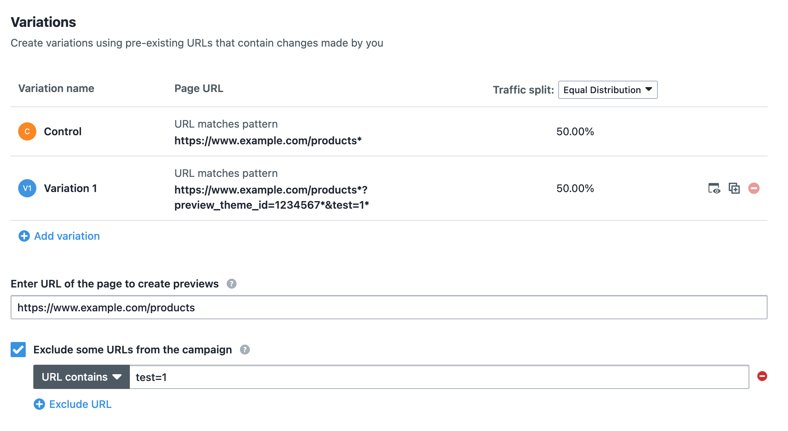Click the help icon beside preview URL label
Screen dimensions: 788x431
pyautogui.click(x=232, y=284)
